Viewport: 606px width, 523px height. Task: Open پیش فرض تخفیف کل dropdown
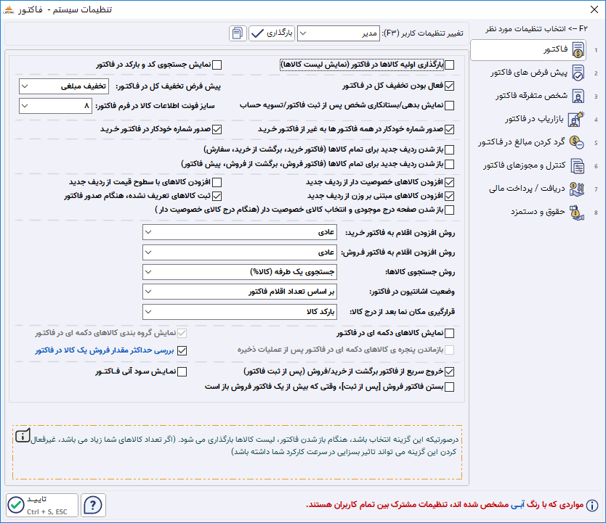point(64,86)
